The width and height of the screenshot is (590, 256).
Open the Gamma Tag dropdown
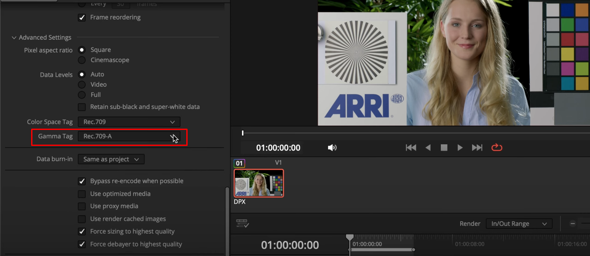click(x=129, y=136)
